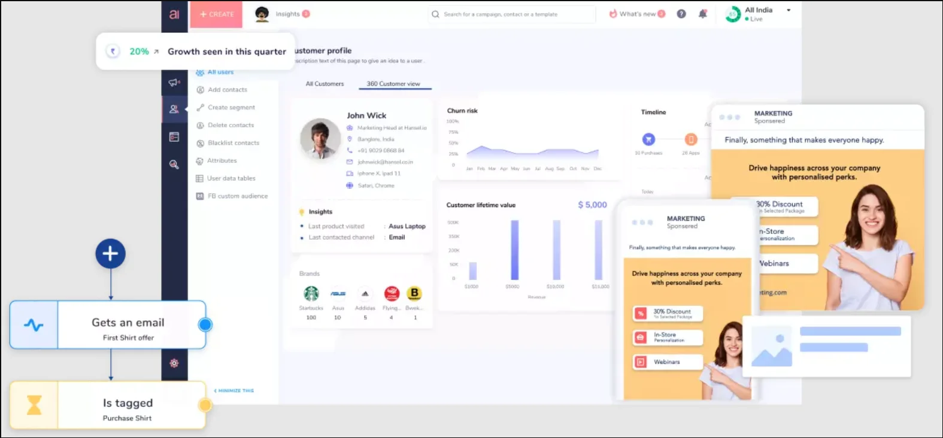Open the settings gear in sidebar
This screenshot has width=943, height=438.
(x=174, y=363)
